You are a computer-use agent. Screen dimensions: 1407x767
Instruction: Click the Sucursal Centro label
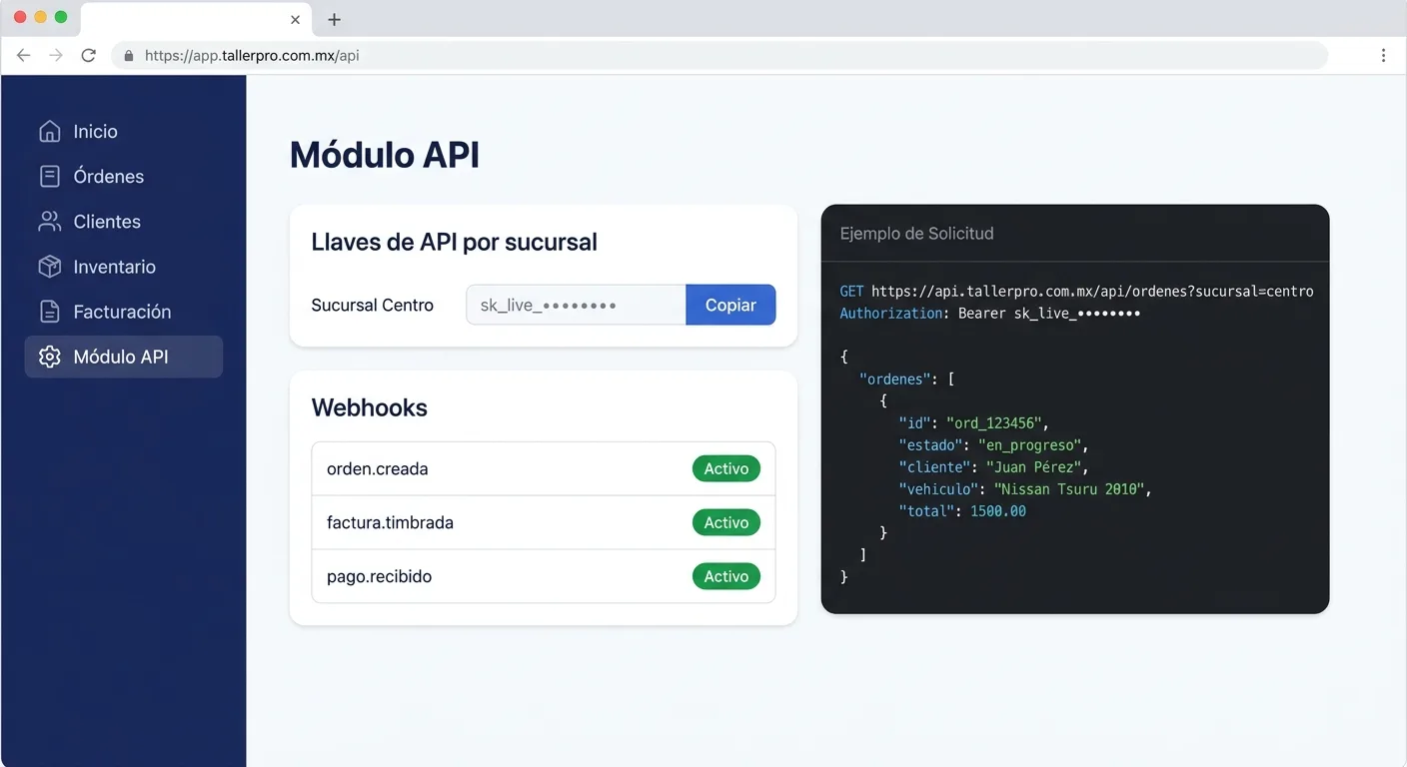tap(372, 305)
